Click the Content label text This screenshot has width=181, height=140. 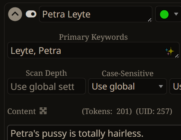[x=22, y=111]
